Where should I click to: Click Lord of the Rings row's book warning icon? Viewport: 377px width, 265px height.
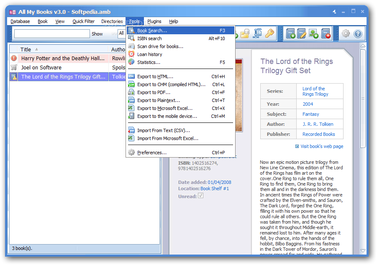(14, 76)
